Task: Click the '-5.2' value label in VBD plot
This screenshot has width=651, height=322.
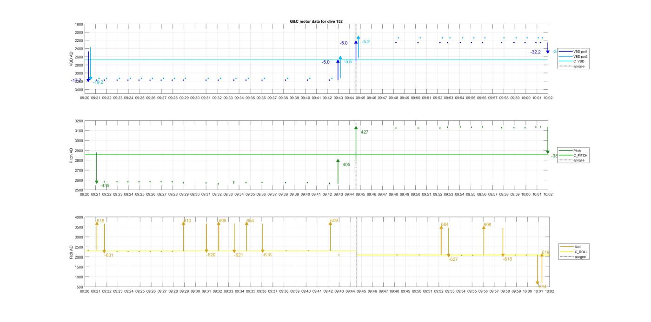Action: coord(366,42)
